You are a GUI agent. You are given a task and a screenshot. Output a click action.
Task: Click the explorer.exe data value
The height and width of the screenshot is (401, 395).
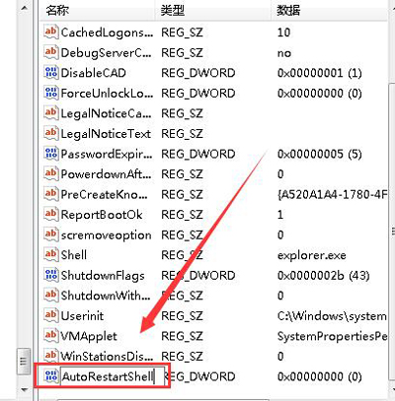311,255
